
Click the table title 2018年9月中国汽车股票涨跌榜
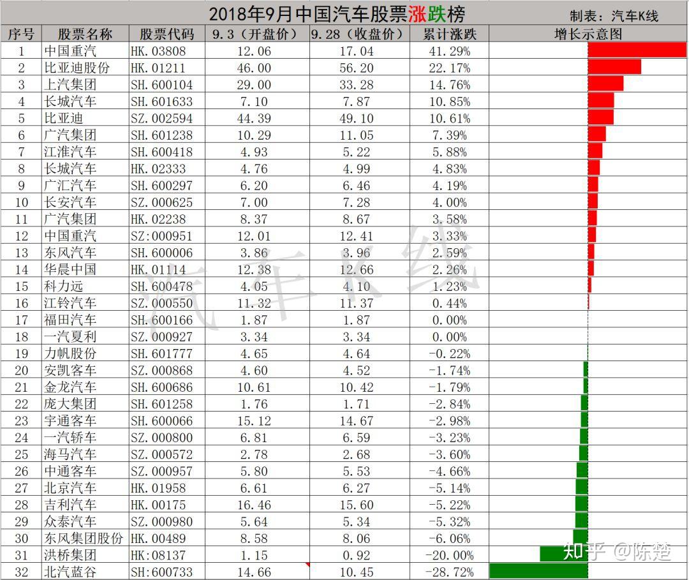tap(337, 14)
